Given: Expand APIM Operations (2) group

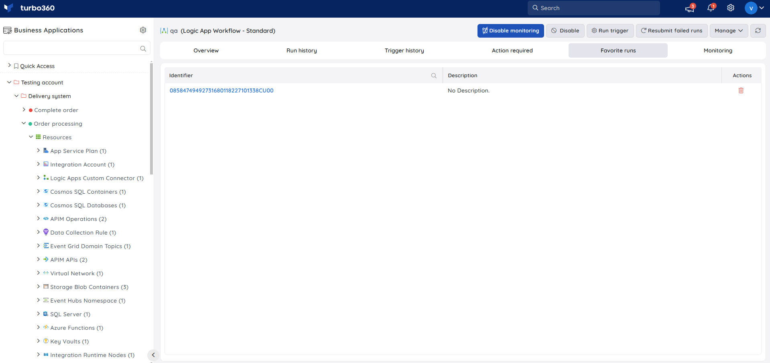Looking at the screenshot, I should [x=38, y=219].
